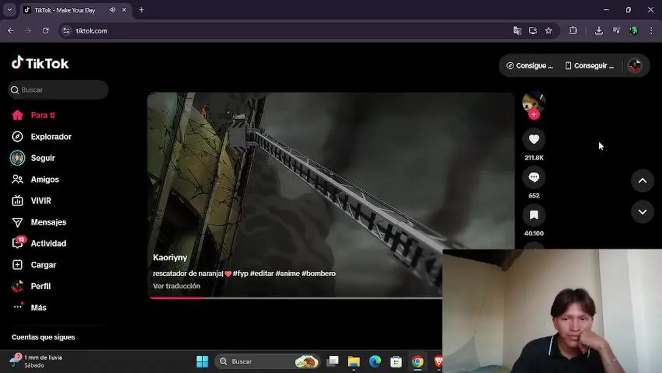This screenshot has height=373, width=662.
Task: Click the Consigue coins button
Action: coord(529,66)
